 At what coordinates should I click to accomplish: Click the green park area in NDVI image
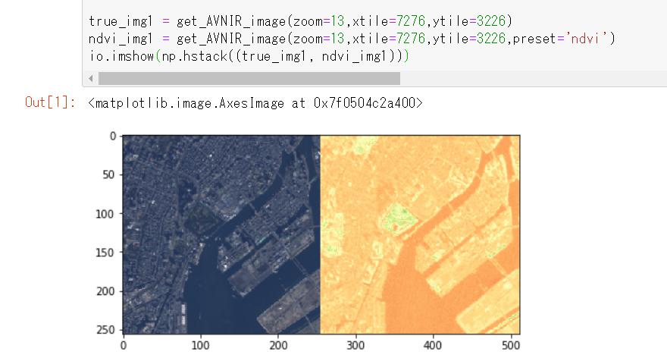coord(399,217)
